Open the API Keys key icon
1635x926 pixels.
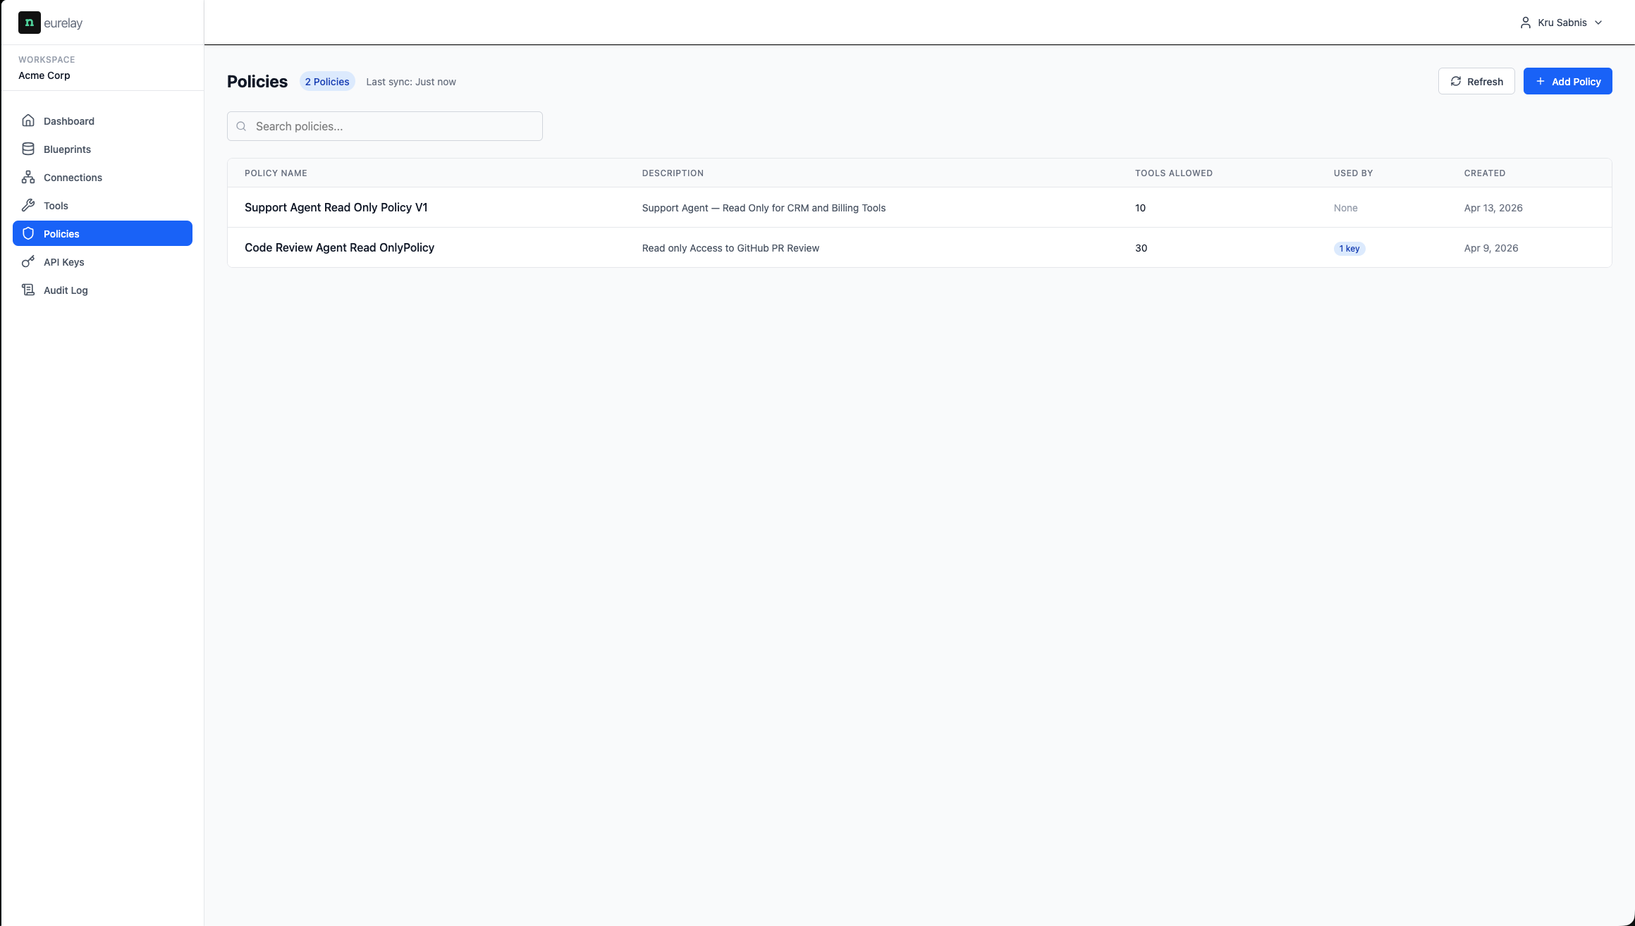point(28,261)
